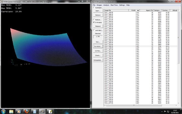Viewport: 182px width, 114px height.
Task: Click the 3-D Plot... button
Action: [98, 51]
